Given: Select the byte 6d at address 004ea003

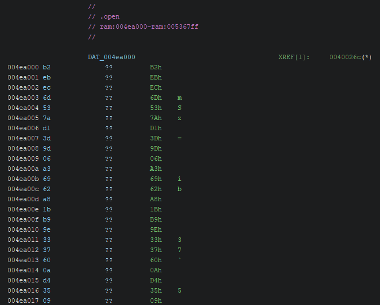Looking at the screenshot, I should pyautogui.click(x=47, y=98).
